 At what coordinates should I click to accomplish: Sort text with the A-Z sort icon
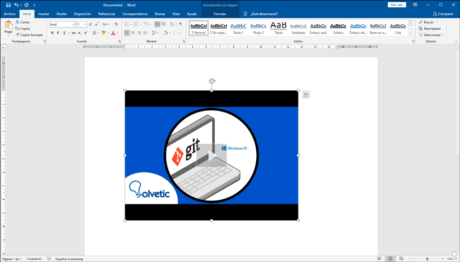point(172,24)
